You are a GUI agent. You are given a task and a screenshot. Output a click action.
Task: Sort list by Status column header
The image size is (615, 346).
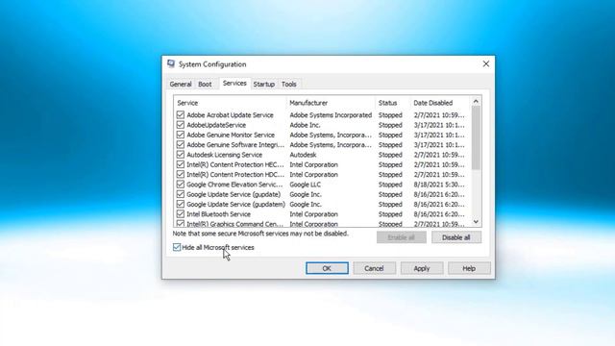coord(393,103)
